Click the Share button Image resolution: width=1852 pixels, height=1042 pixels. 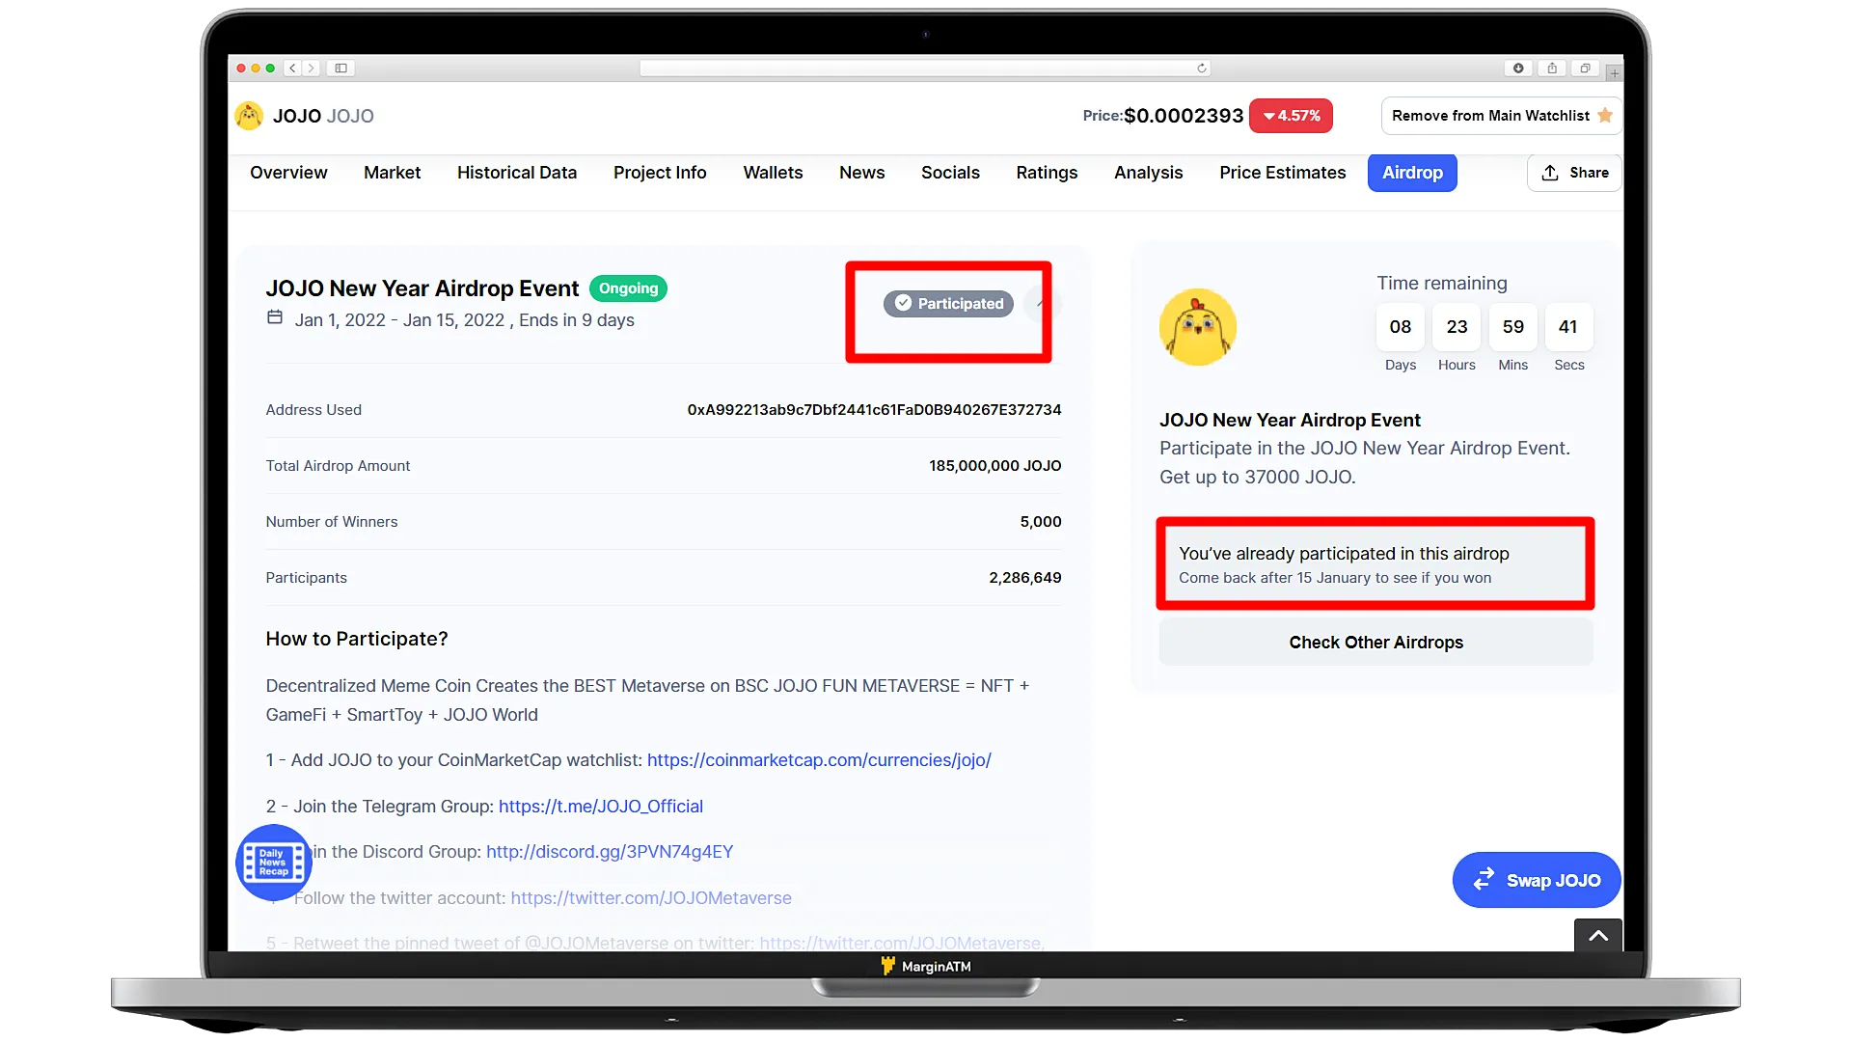(x=1574, y=173)
